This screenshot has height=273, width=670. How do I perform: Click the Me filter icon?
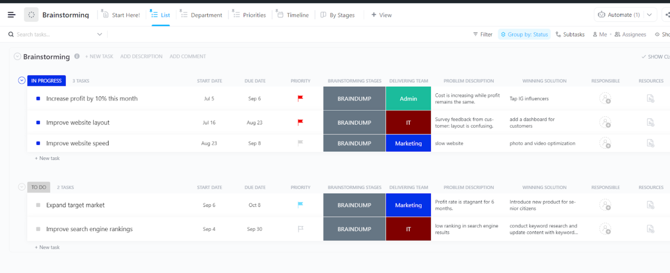[595, 34]
